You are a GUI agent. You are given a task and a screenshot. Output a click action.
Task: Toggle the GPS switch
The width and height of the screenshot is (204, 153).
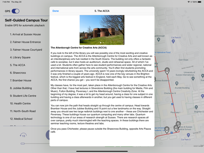coord(16,11)
